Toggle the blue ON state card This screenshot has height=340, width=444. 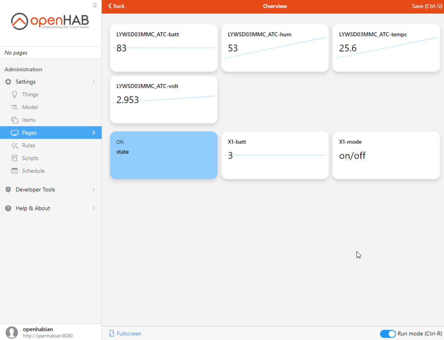coord(164,155)
